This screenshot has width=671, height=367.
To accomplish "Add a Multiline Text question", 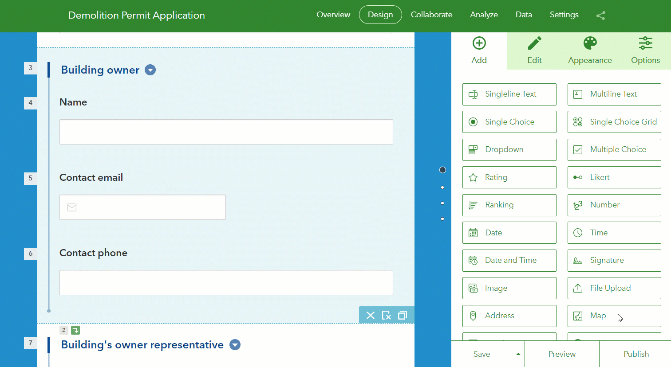I will click(614, 94).
